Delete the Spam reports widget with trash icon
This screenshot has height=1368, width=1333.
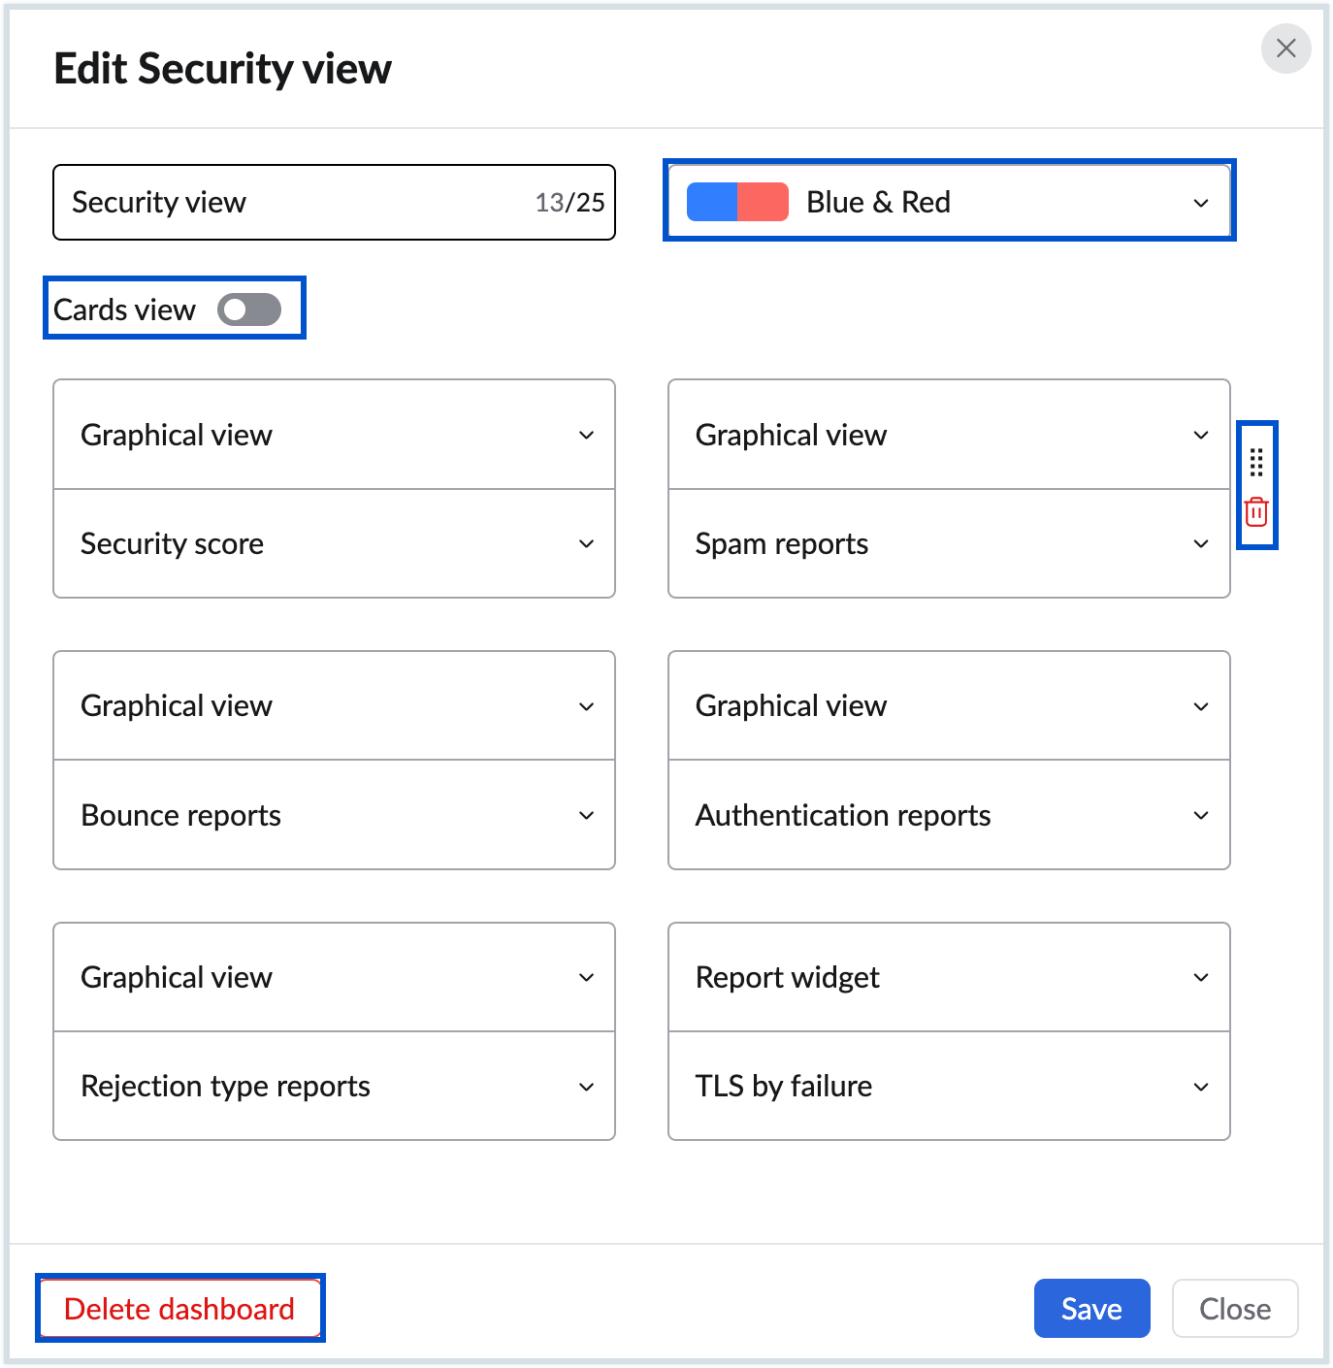click(x=1256, y=511)
